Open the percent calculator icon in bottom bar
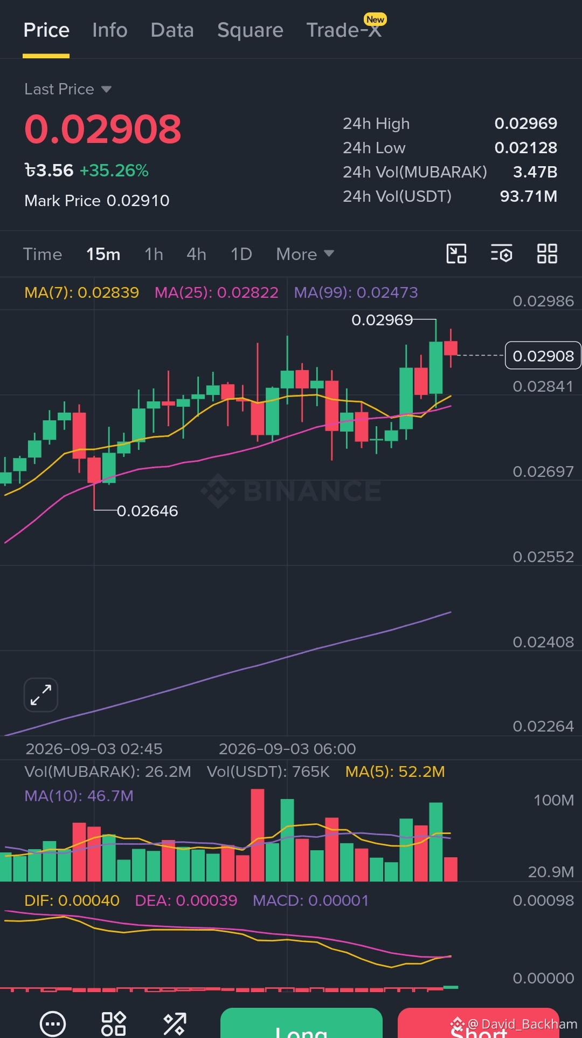 [175, 1024]
